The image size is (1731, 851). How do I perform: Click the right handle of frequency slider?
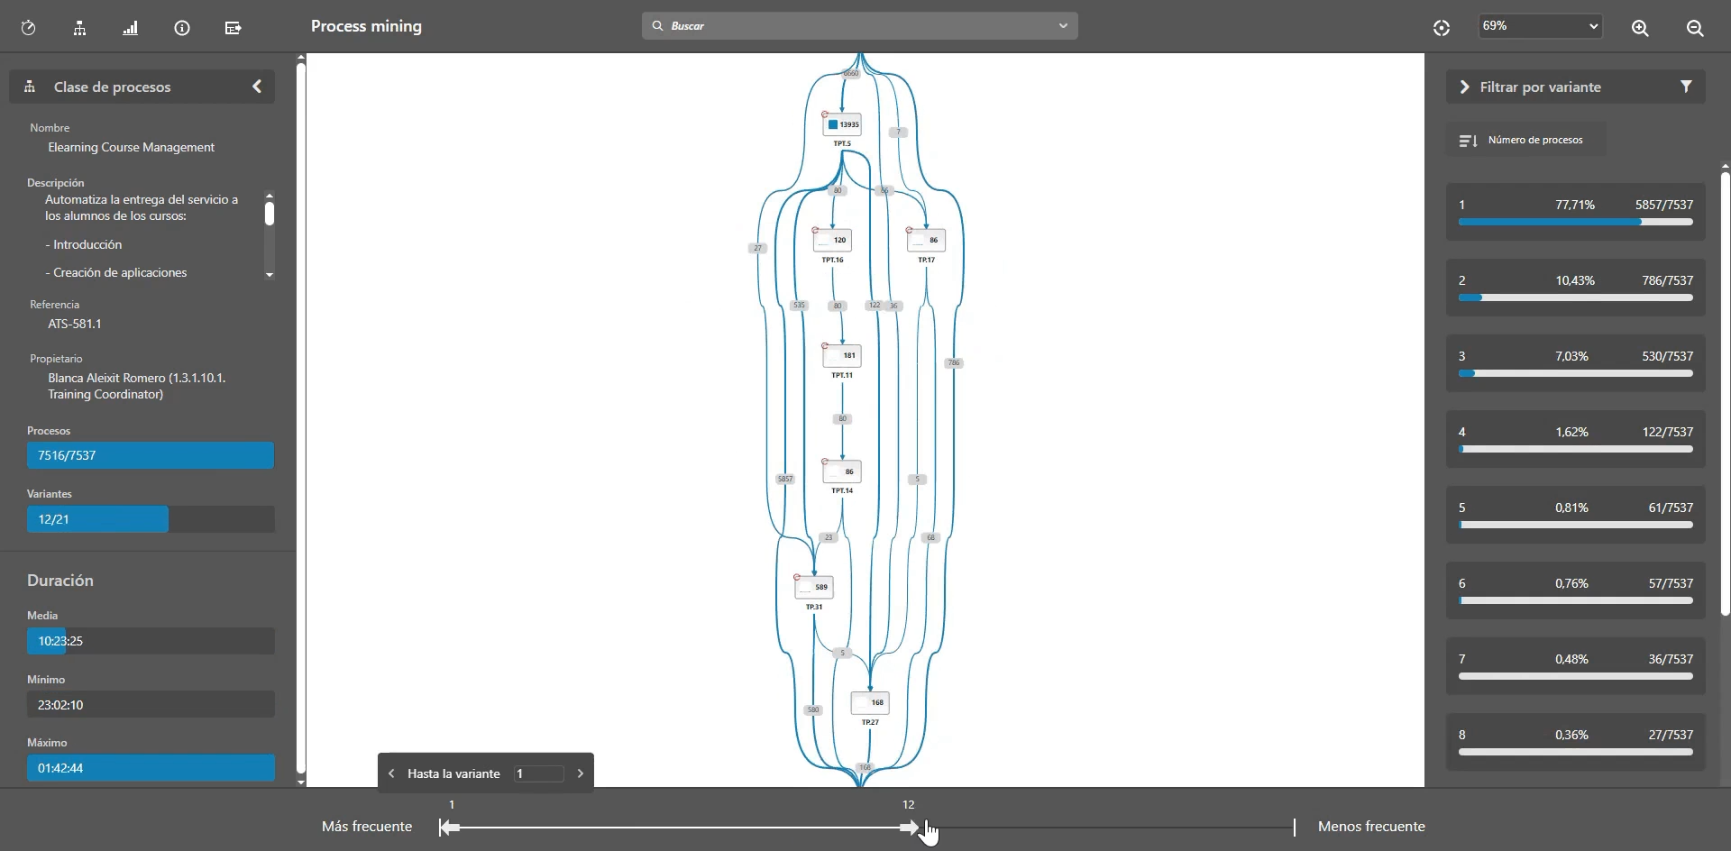tap(910, 828)
